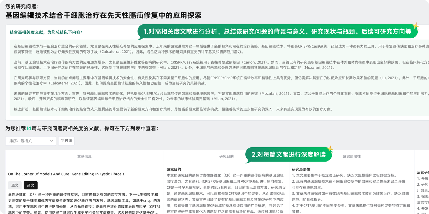Viewport: 429px width, 214px height.
Task: Click the filter funnel icon in 过滤 button
Action: click(63, 141)
